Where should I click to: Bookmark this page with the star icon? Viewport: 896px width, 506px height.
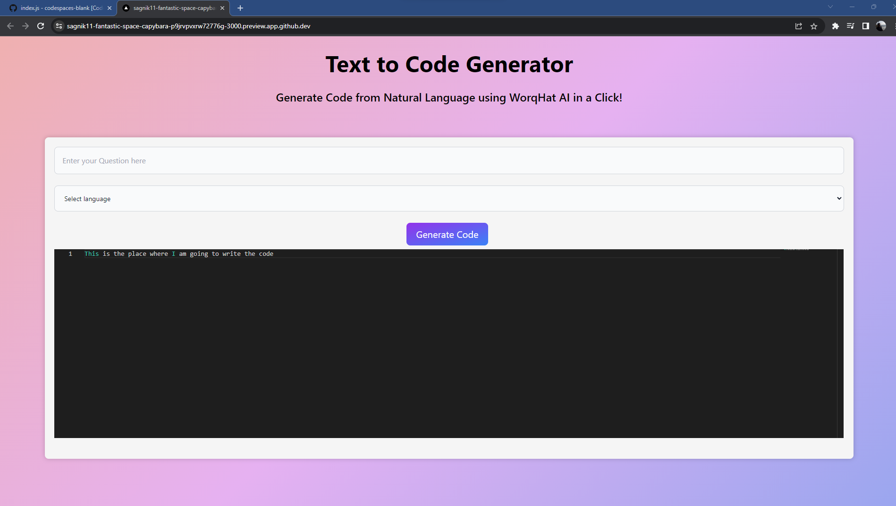(814, 26)
